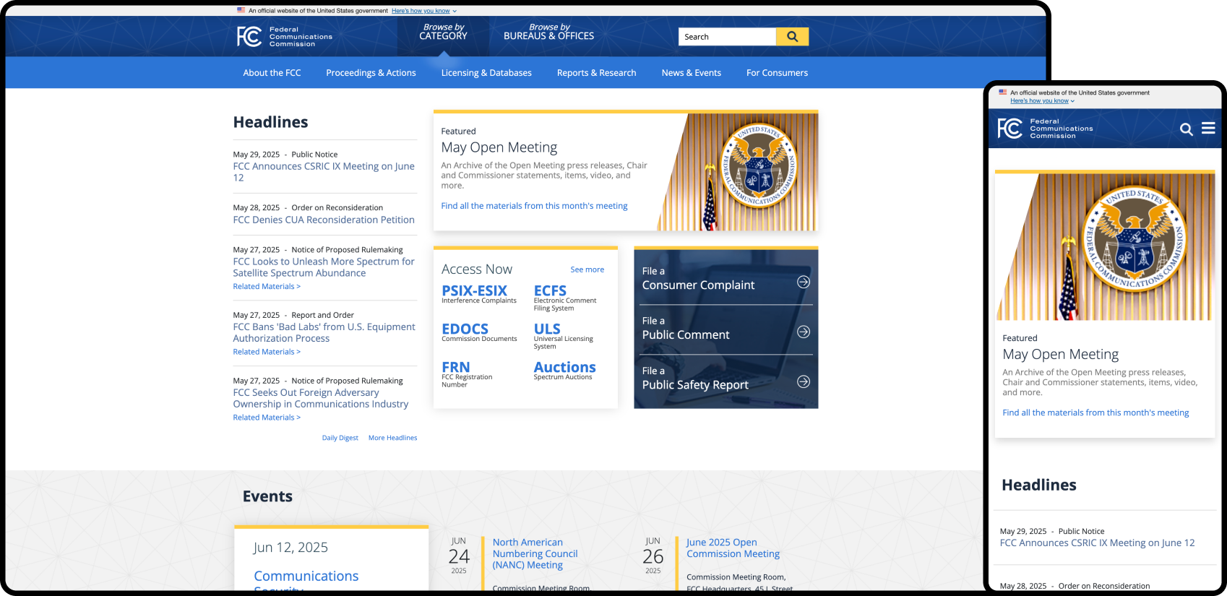Open EDOCS Commission Documents
The image size is (1227, 596).
479,332
